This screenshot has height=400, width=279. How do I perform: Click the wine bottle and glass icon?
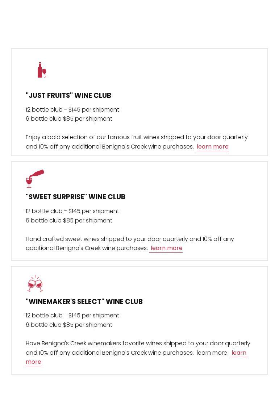point(42,70)
